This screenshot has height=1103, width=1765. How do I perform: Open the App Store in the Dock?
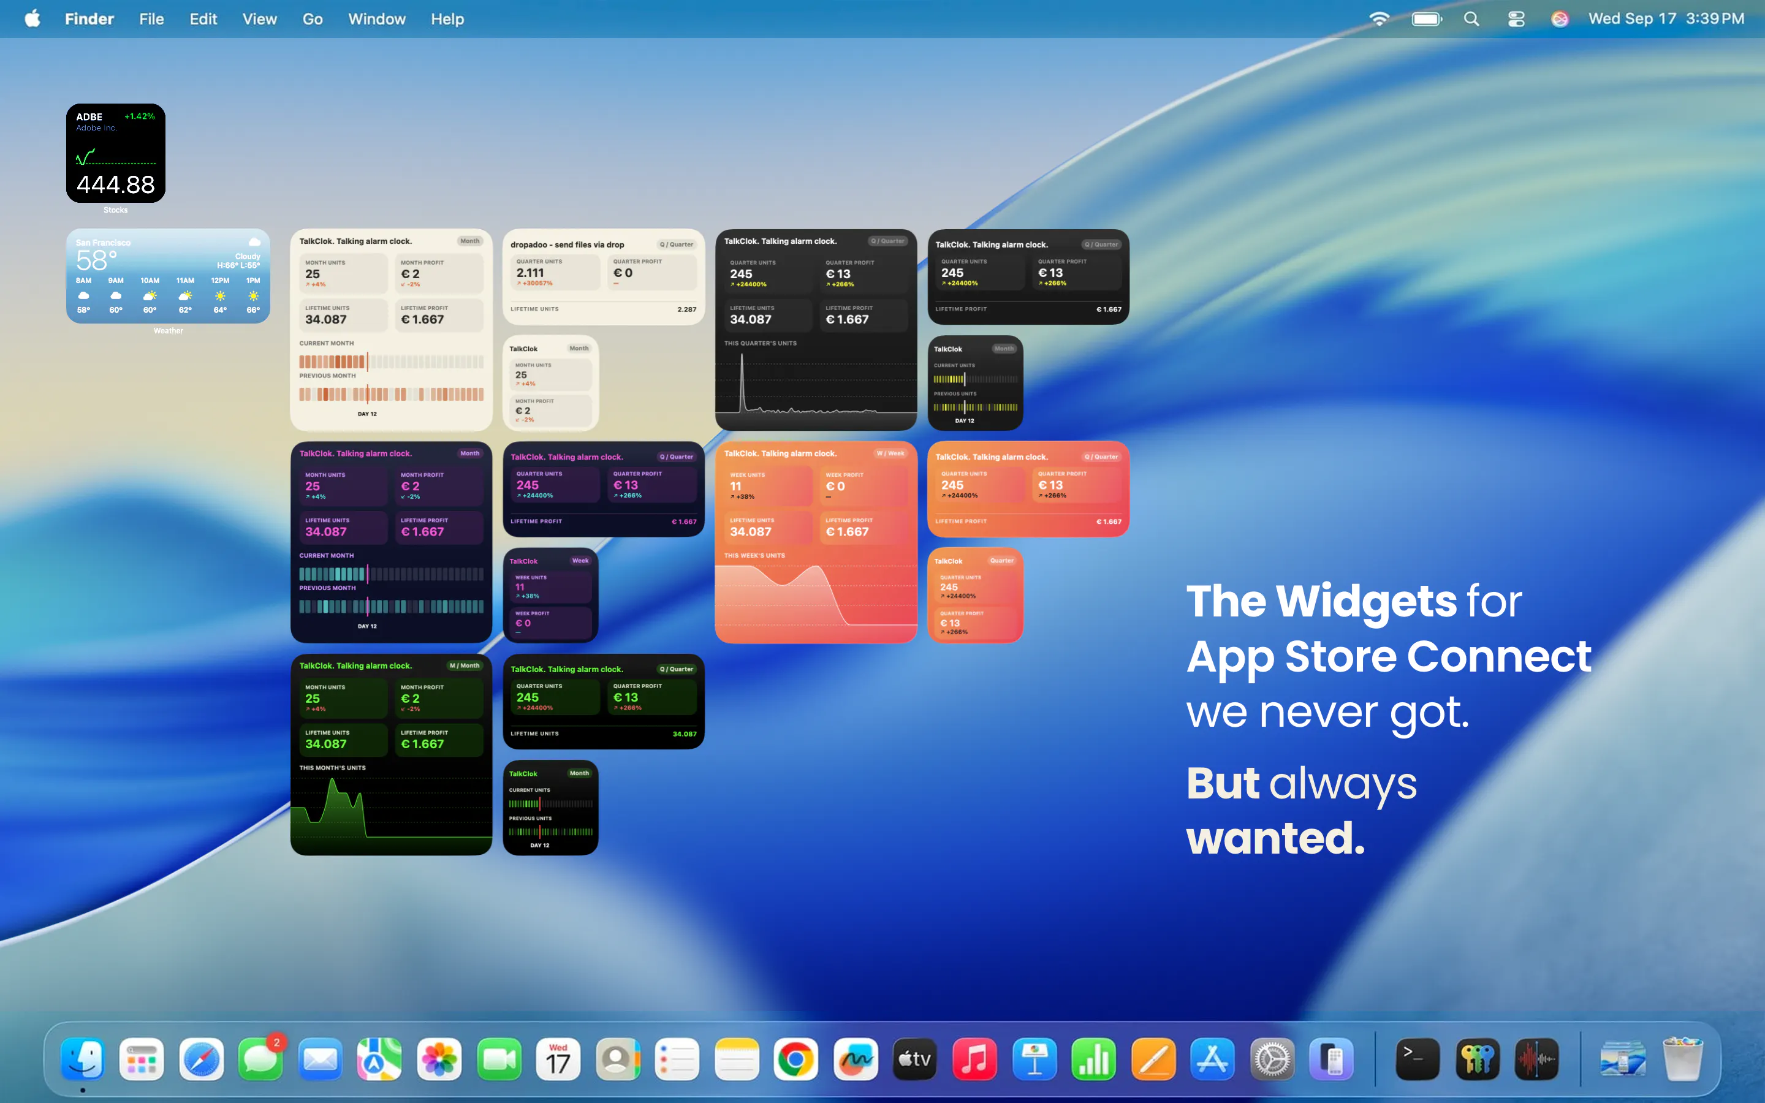click(1212, 1058)
